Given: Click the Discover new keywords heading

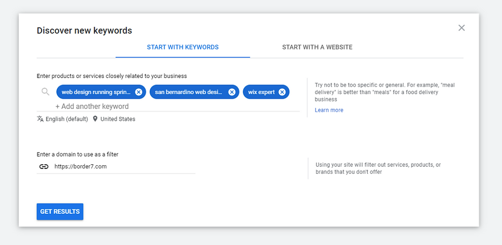Looking at the screenshot, I should coord(84,31).
